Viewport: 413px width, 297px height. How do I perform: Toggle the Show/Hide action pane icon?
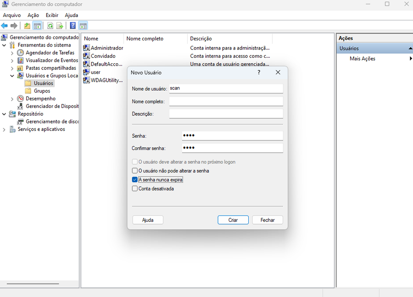83,25
